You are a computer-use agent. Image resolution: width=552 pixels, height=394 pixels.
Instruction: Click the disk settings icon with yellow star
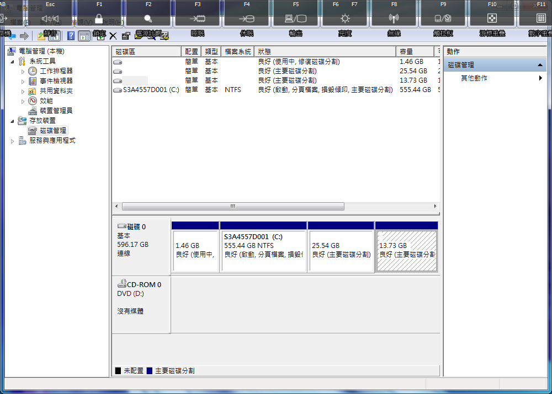164,36
